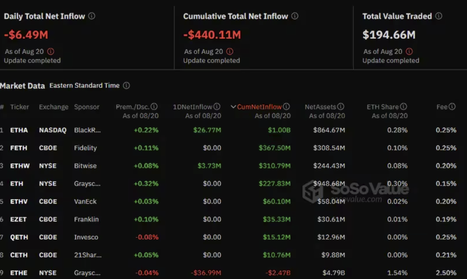Click 2.50% fee in ETHE row

pos(446,273)
